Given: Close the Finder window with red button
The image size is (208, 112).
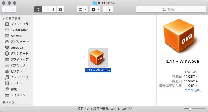Looking at the screenshot, I should point(4,3).
